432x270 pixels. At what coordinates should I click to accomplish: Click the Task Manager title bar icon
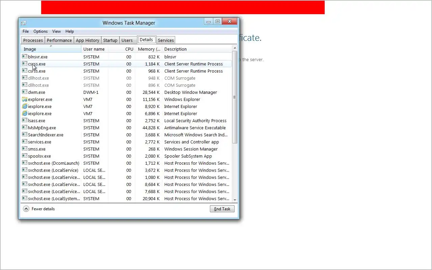pyautogui.click(x=23, y=23)
